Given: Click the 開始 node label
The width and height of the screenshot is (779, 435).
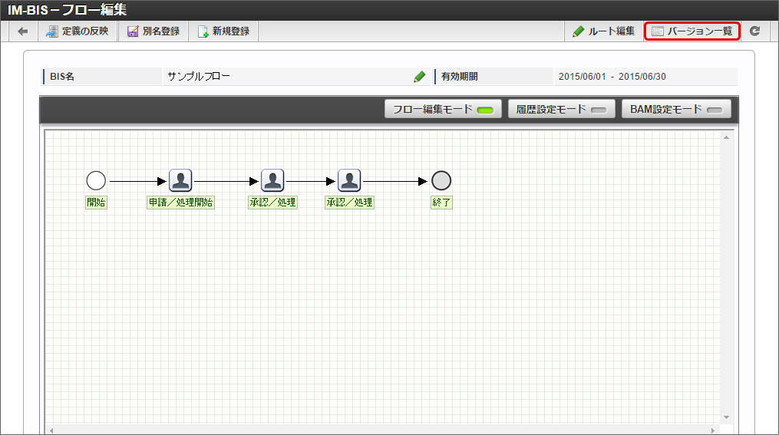Looking at the screenshot, I should point(96,202).
